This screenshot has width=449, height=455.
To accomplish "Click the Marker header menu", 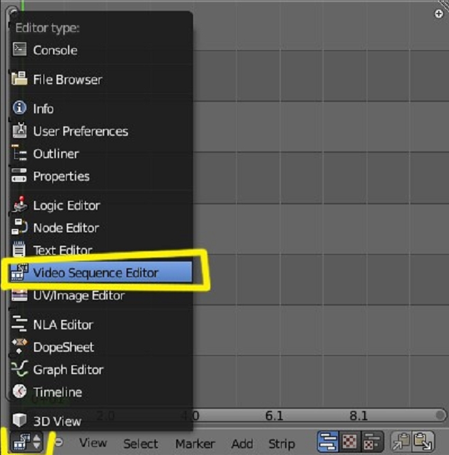I will point(195,443).
